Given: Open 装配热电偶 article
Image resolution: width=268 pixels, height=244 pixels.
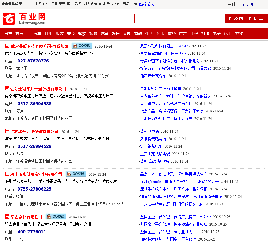Looking at the screenshot, I should pos(149,131).
